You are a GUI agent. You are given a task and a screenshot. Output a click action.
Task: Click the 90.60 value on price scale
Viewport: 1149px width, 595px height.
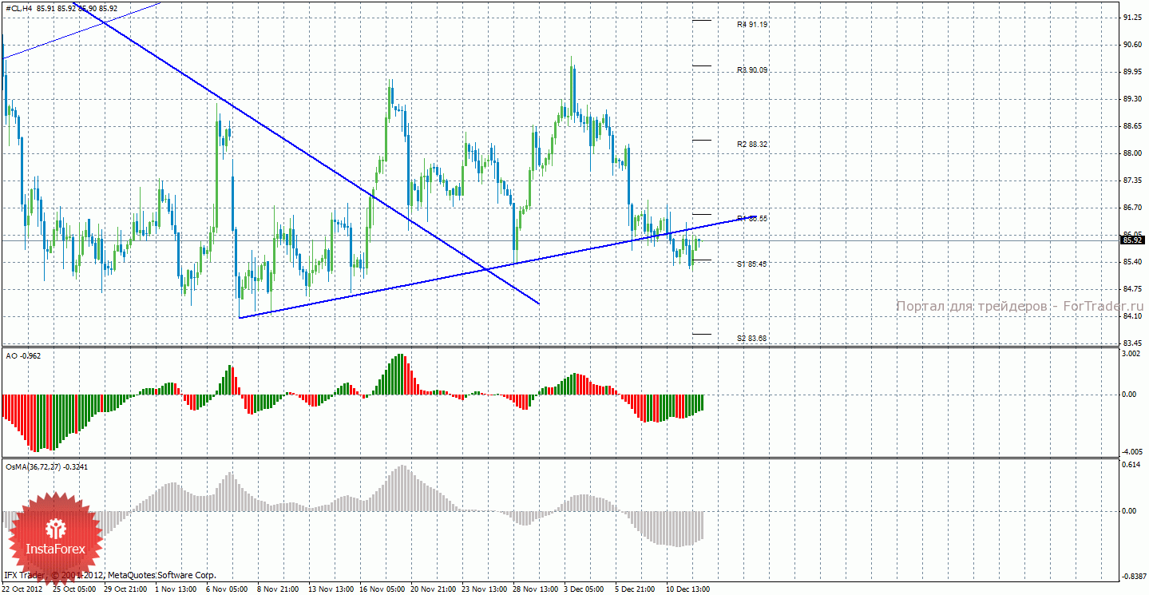click(1132, 45)
